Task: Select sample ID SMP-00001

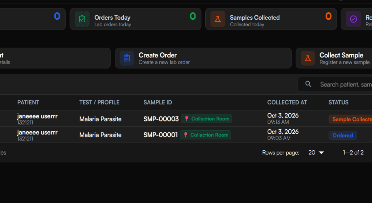Action: point(161,135)
